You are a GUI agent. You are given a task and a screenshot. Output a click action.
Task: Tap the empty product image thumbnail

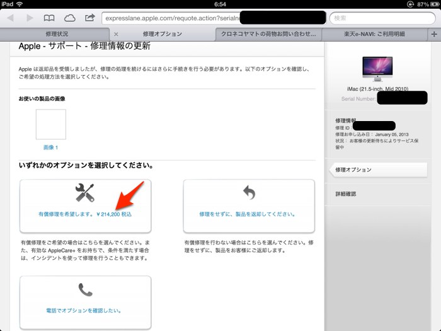(x=51, y=124)
